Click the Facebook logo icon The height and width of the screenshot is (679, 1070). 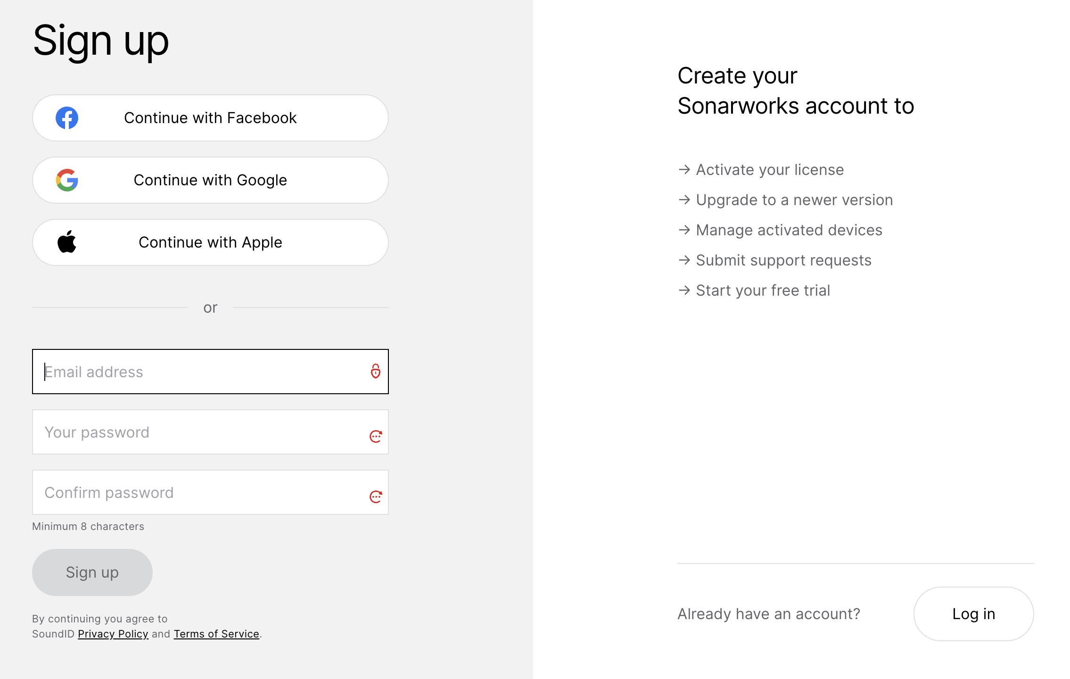tap(67, 118)
